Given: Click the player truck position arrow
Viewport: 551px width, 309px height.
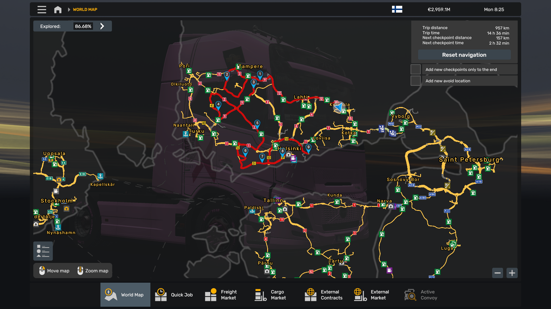Looking at the screenshot, I should coord(339,107).
